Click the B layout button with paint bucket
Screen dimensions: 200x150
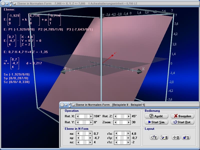coord(164,137)
